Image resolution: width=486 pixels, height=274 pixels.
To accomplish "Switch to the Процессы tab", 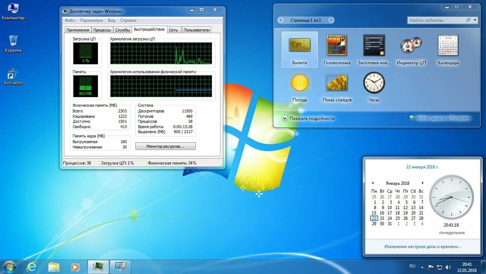I will click(102, 30).
